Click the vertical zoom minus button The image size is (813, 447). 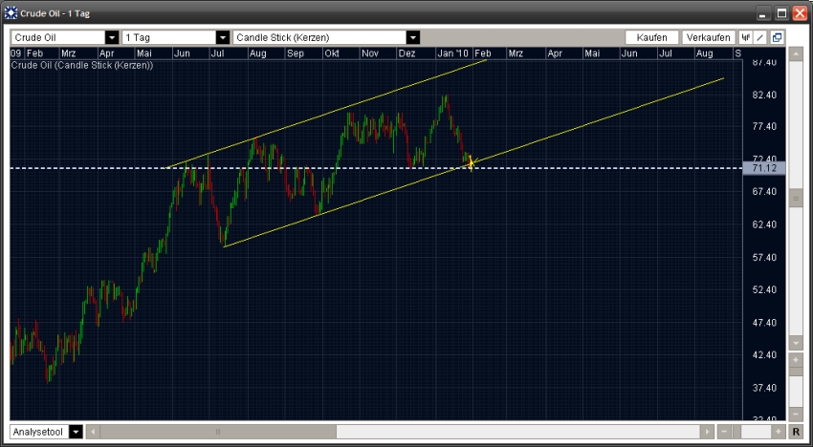796,415
